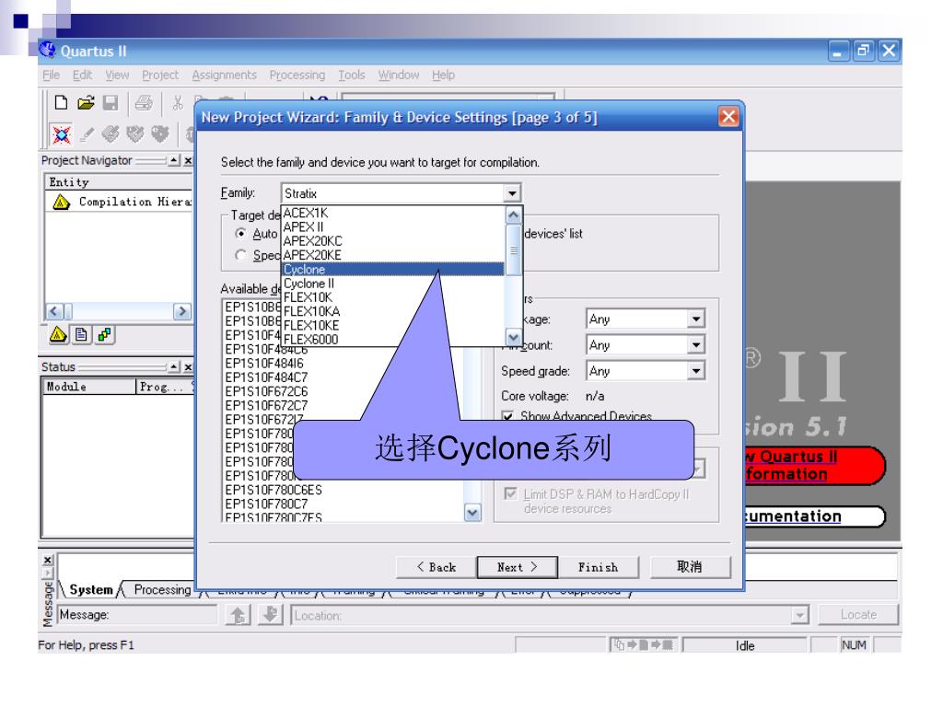Switch to the System messages tab

tap(91, 590)
